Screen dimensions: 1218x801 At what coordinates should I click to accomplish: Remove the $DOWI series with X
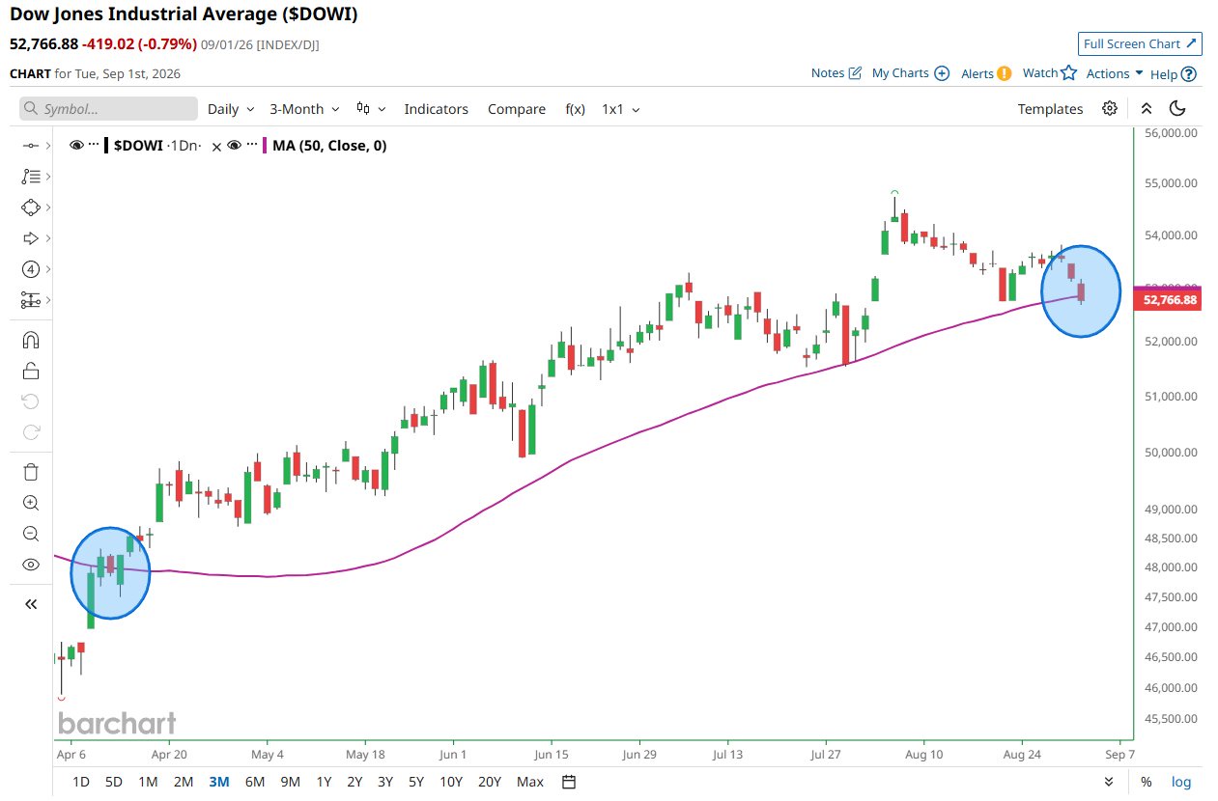tap(217, 146)
